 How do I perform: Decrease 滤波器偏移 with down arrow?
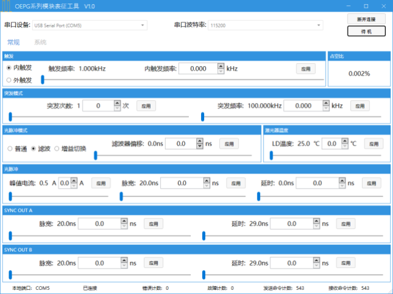[x=200, y=146]
